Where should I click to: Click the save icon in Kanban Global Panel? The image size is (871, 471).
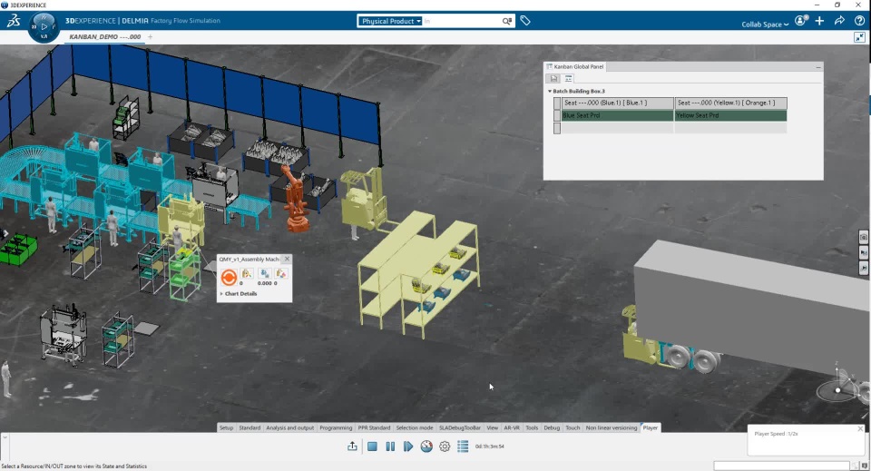pos(553,79)
